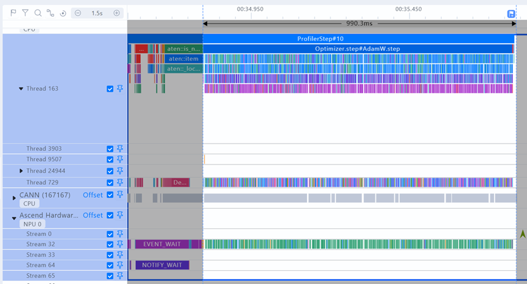Uncheck the Thread 24944 checkbox
This screenshot has width=527, height=284.
point(110,171)
